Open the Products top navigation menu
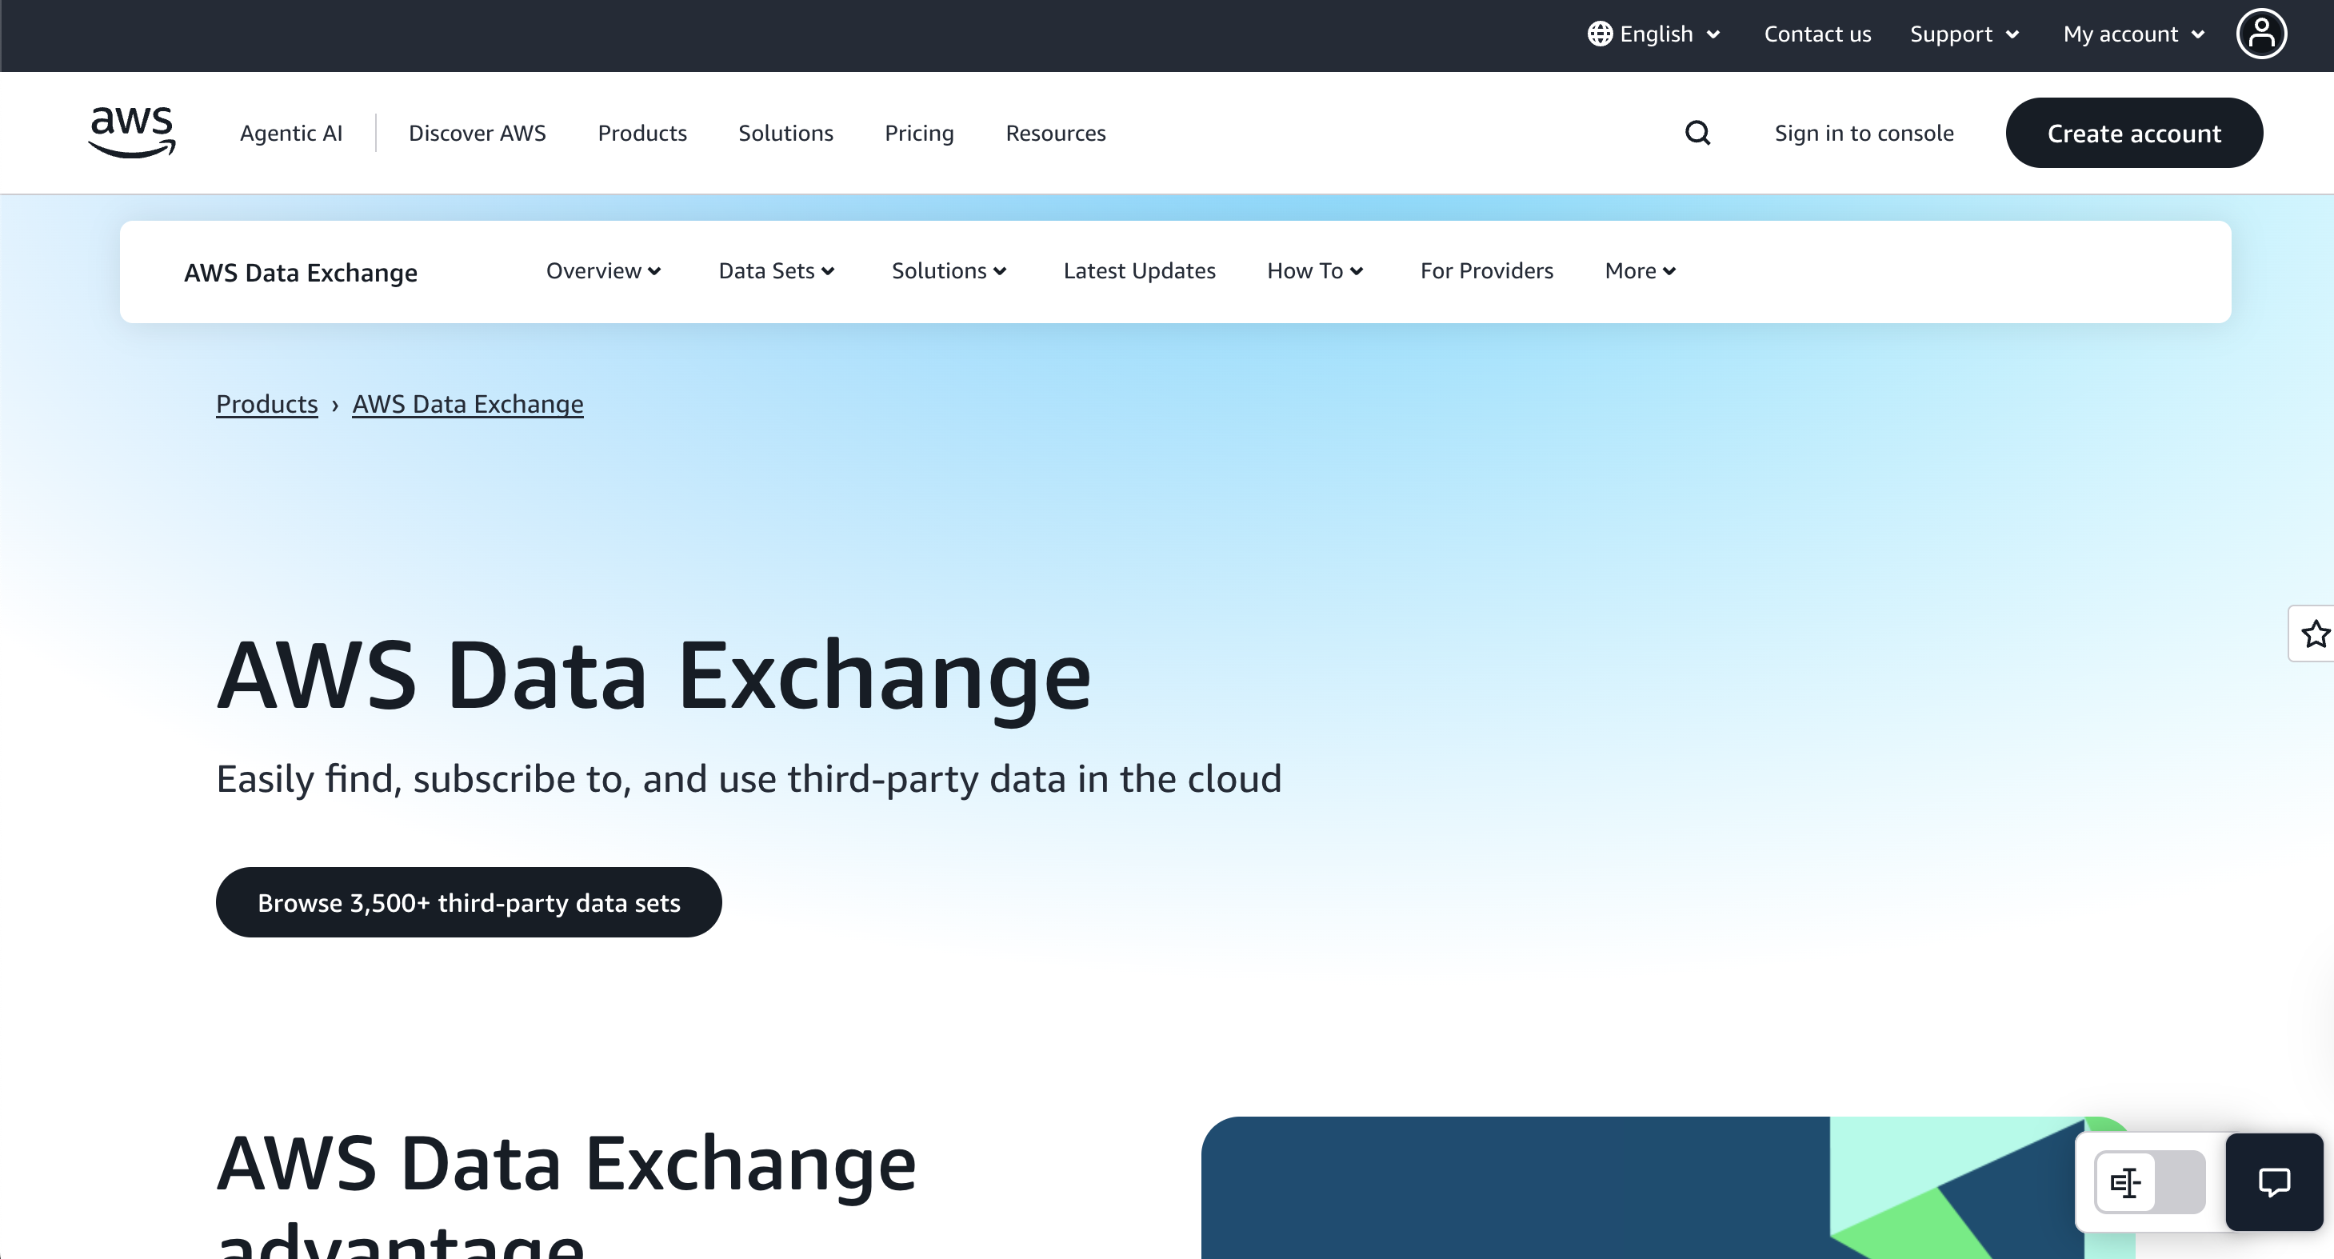The width and height of the screenshot is (2334, 1259). pos(642,133)
